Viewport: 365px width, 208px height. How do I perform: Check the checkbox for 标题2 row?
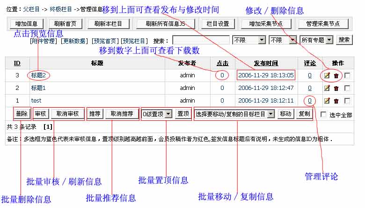(347, 75)
